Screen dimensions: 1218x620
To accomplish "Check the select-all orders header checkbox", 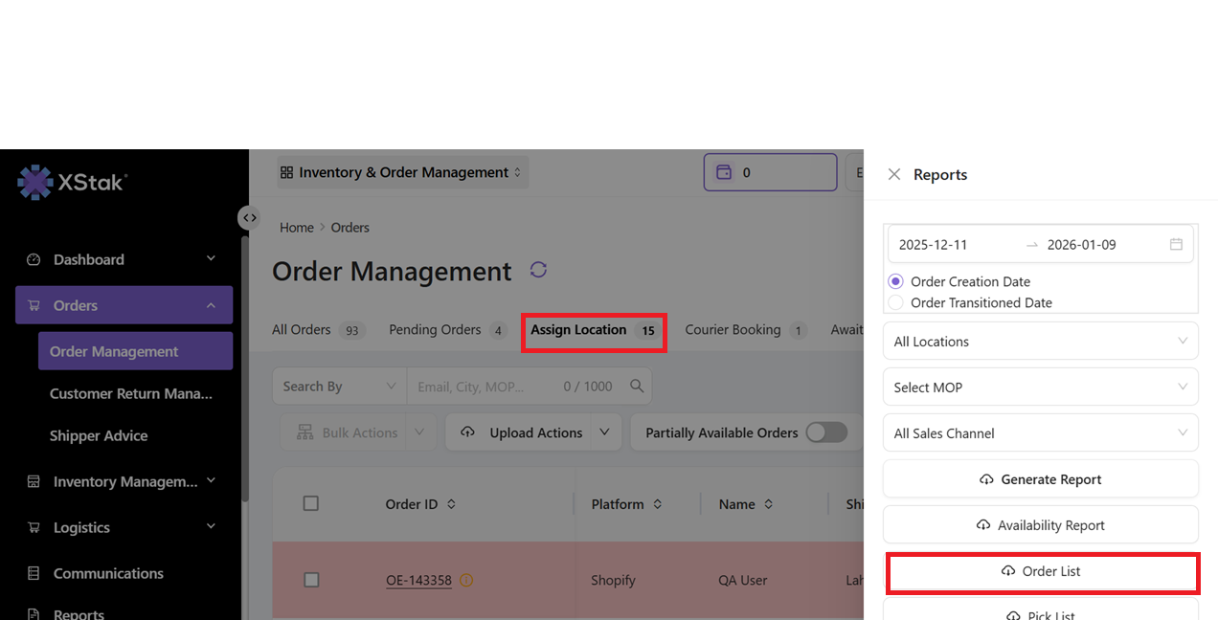I will (x=310, y=503).
